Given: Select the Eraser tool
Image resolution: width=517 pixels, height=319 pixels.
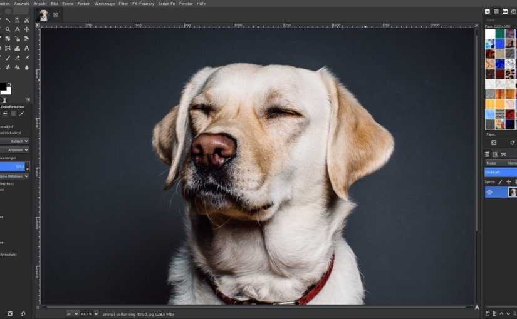Looking at the screenshot, I should pos(17,58).
